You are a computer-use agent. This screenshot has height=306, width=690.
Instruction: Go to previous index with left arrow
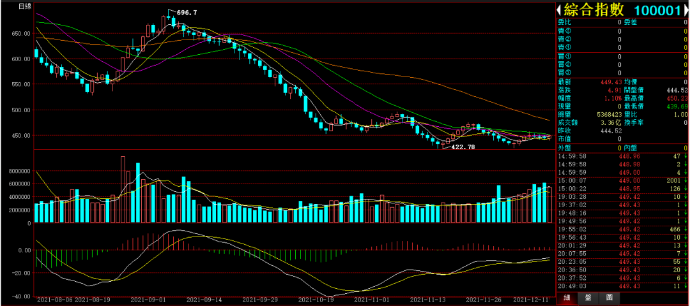point(560,10)
